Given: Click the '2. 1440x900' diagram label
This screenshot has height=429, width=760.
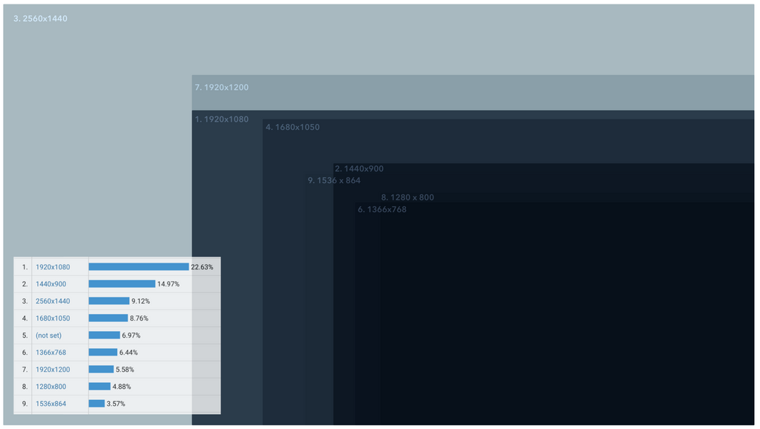Looking at the screenshot, I should click(x=358, y=169).
